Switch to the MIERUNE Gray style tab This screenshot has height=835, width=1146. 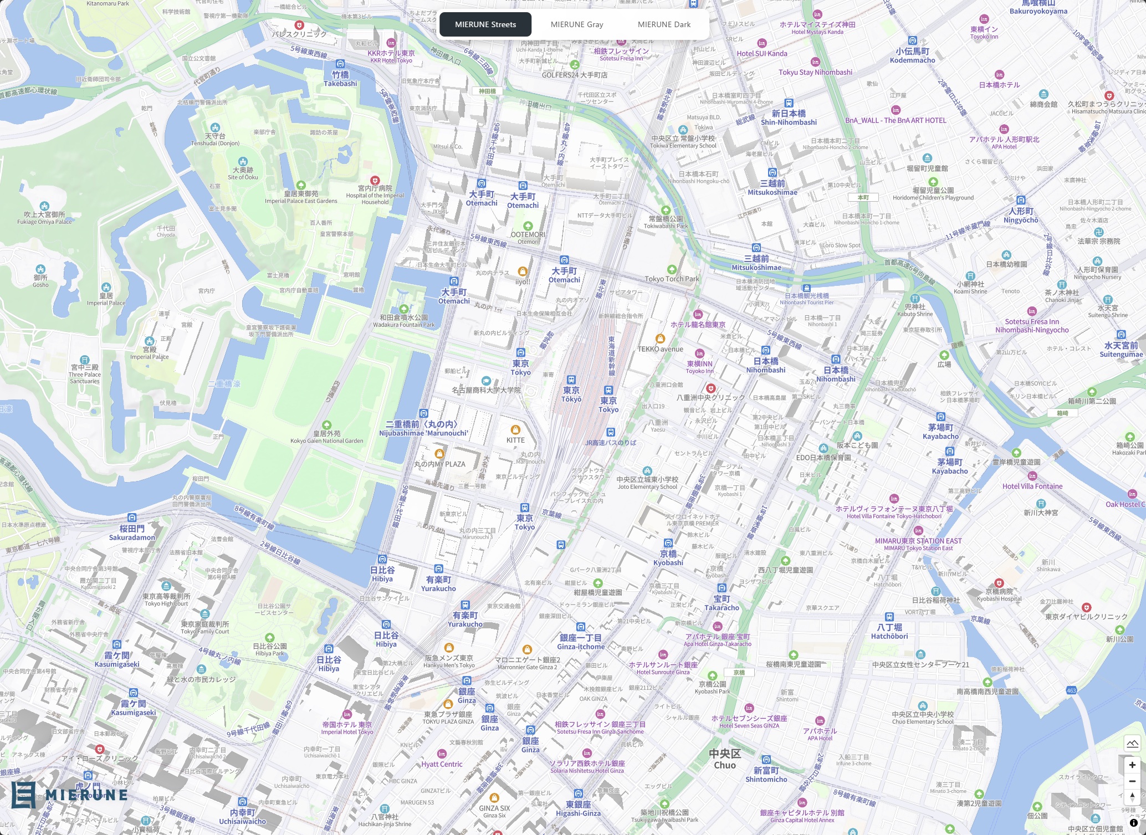coord(577,24)
